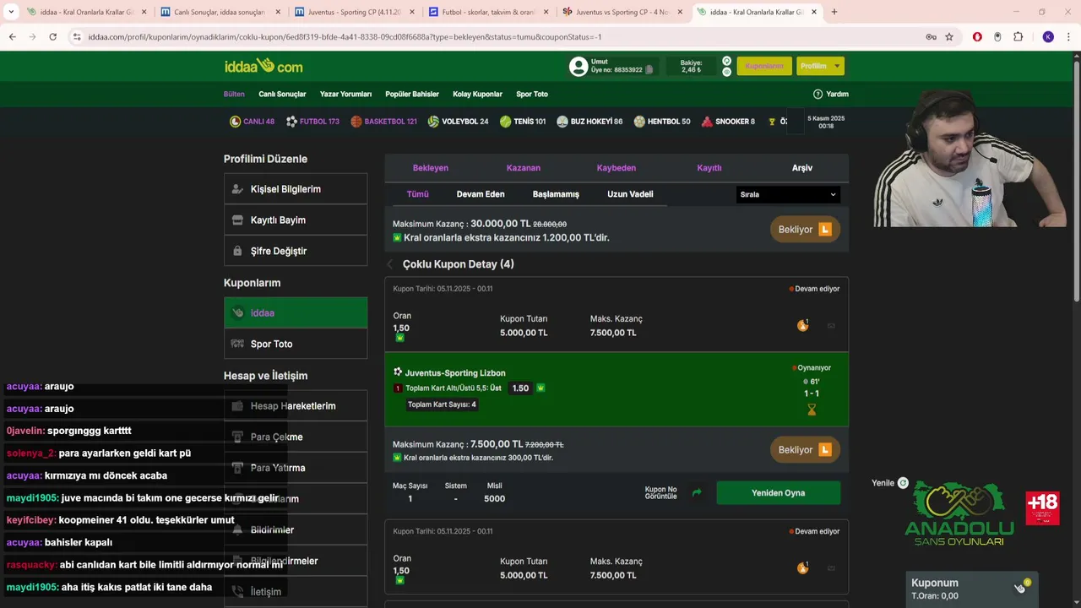Switch to the Juventus - Sporting CP browser tab

[x=353, y=12]
